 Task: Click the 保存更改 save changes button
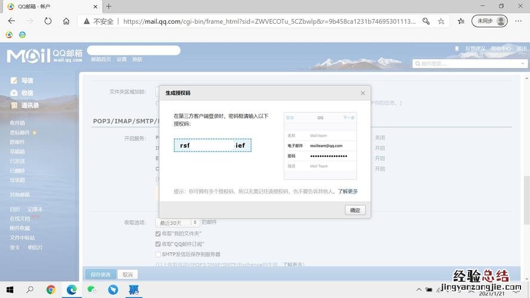100,275
